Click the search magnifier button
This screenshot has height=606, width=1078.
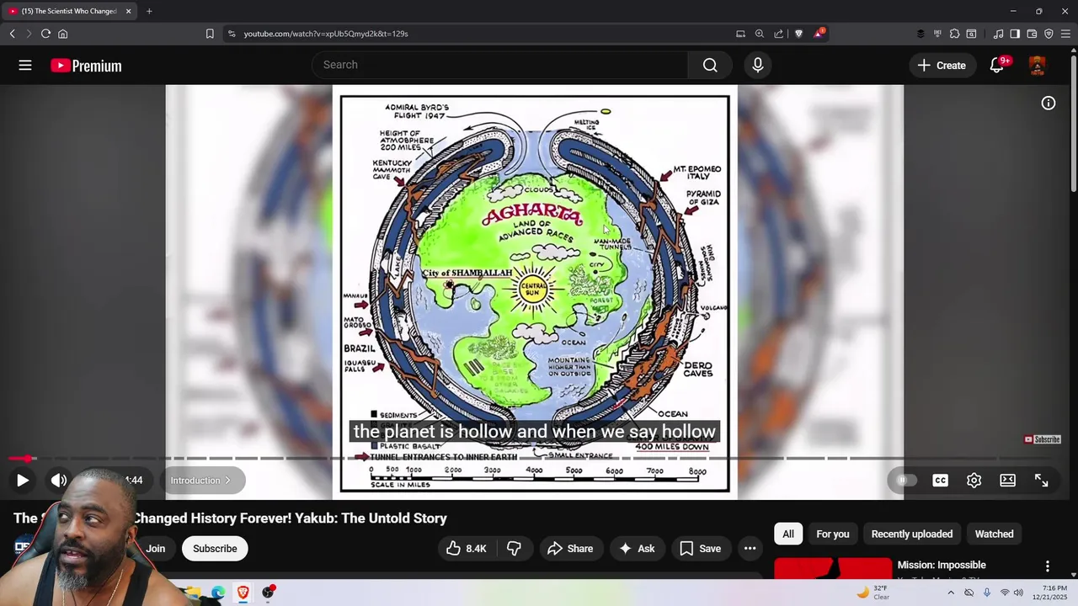click(x=710, y=65)
